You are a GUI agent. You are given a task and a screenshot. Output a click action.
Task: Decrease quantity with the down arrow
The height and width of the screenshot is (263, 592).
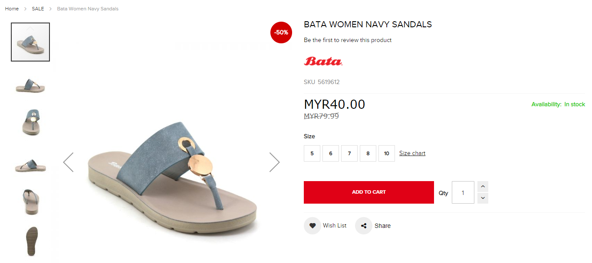coord(483,198)
